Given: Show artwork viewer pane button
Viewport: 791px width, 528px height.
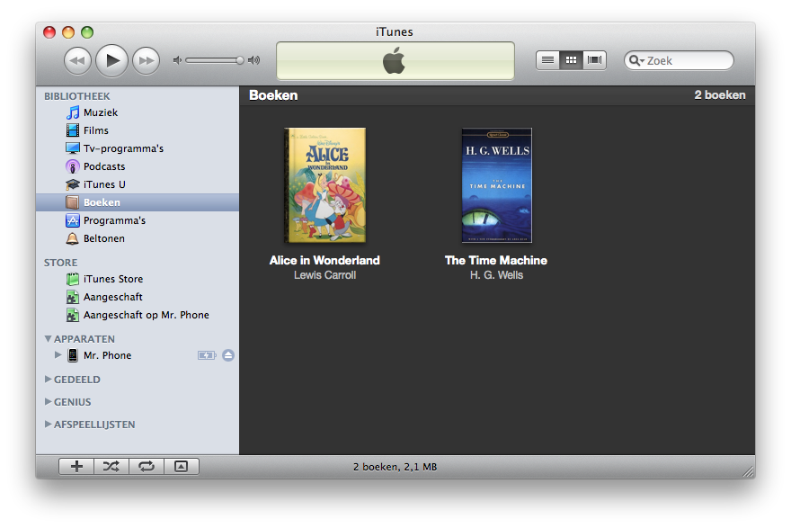Looking at the screenshot, I should (x=181, y=467).
